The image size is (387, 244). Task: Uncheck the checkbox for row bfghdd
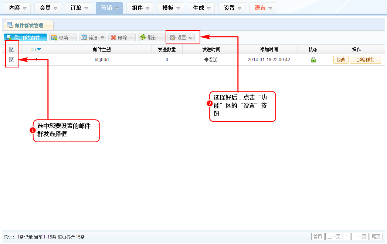11,60
